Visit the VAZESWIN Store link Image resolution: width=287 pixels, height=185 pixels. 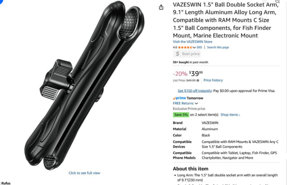(193, 42)
